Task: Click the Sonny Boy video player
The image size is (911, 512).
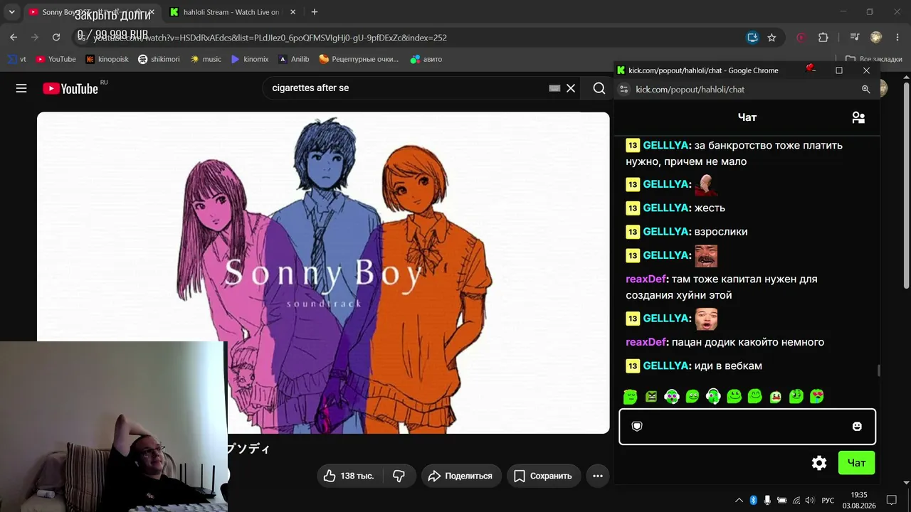Action: [323, 272]
